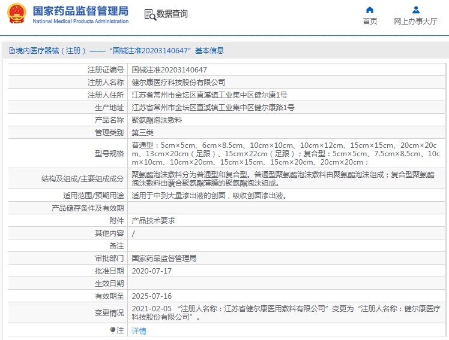Select registration number 国械注准20203140647 value
This screenshot has width=449, height=340.
tap(169, 70)
